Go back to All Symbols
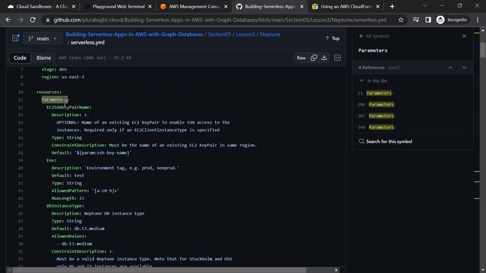 374,36
